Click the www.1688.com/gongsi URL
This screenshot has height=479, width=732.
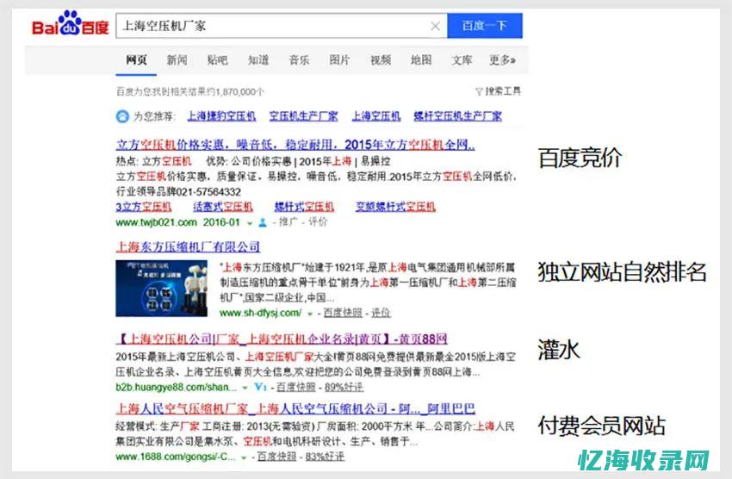point(176,457)
